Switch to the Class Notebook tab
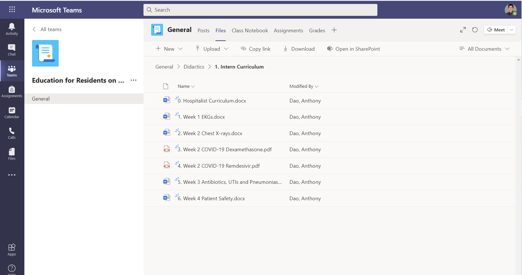The width and height of the screenshot is (522, 275). 250,30
